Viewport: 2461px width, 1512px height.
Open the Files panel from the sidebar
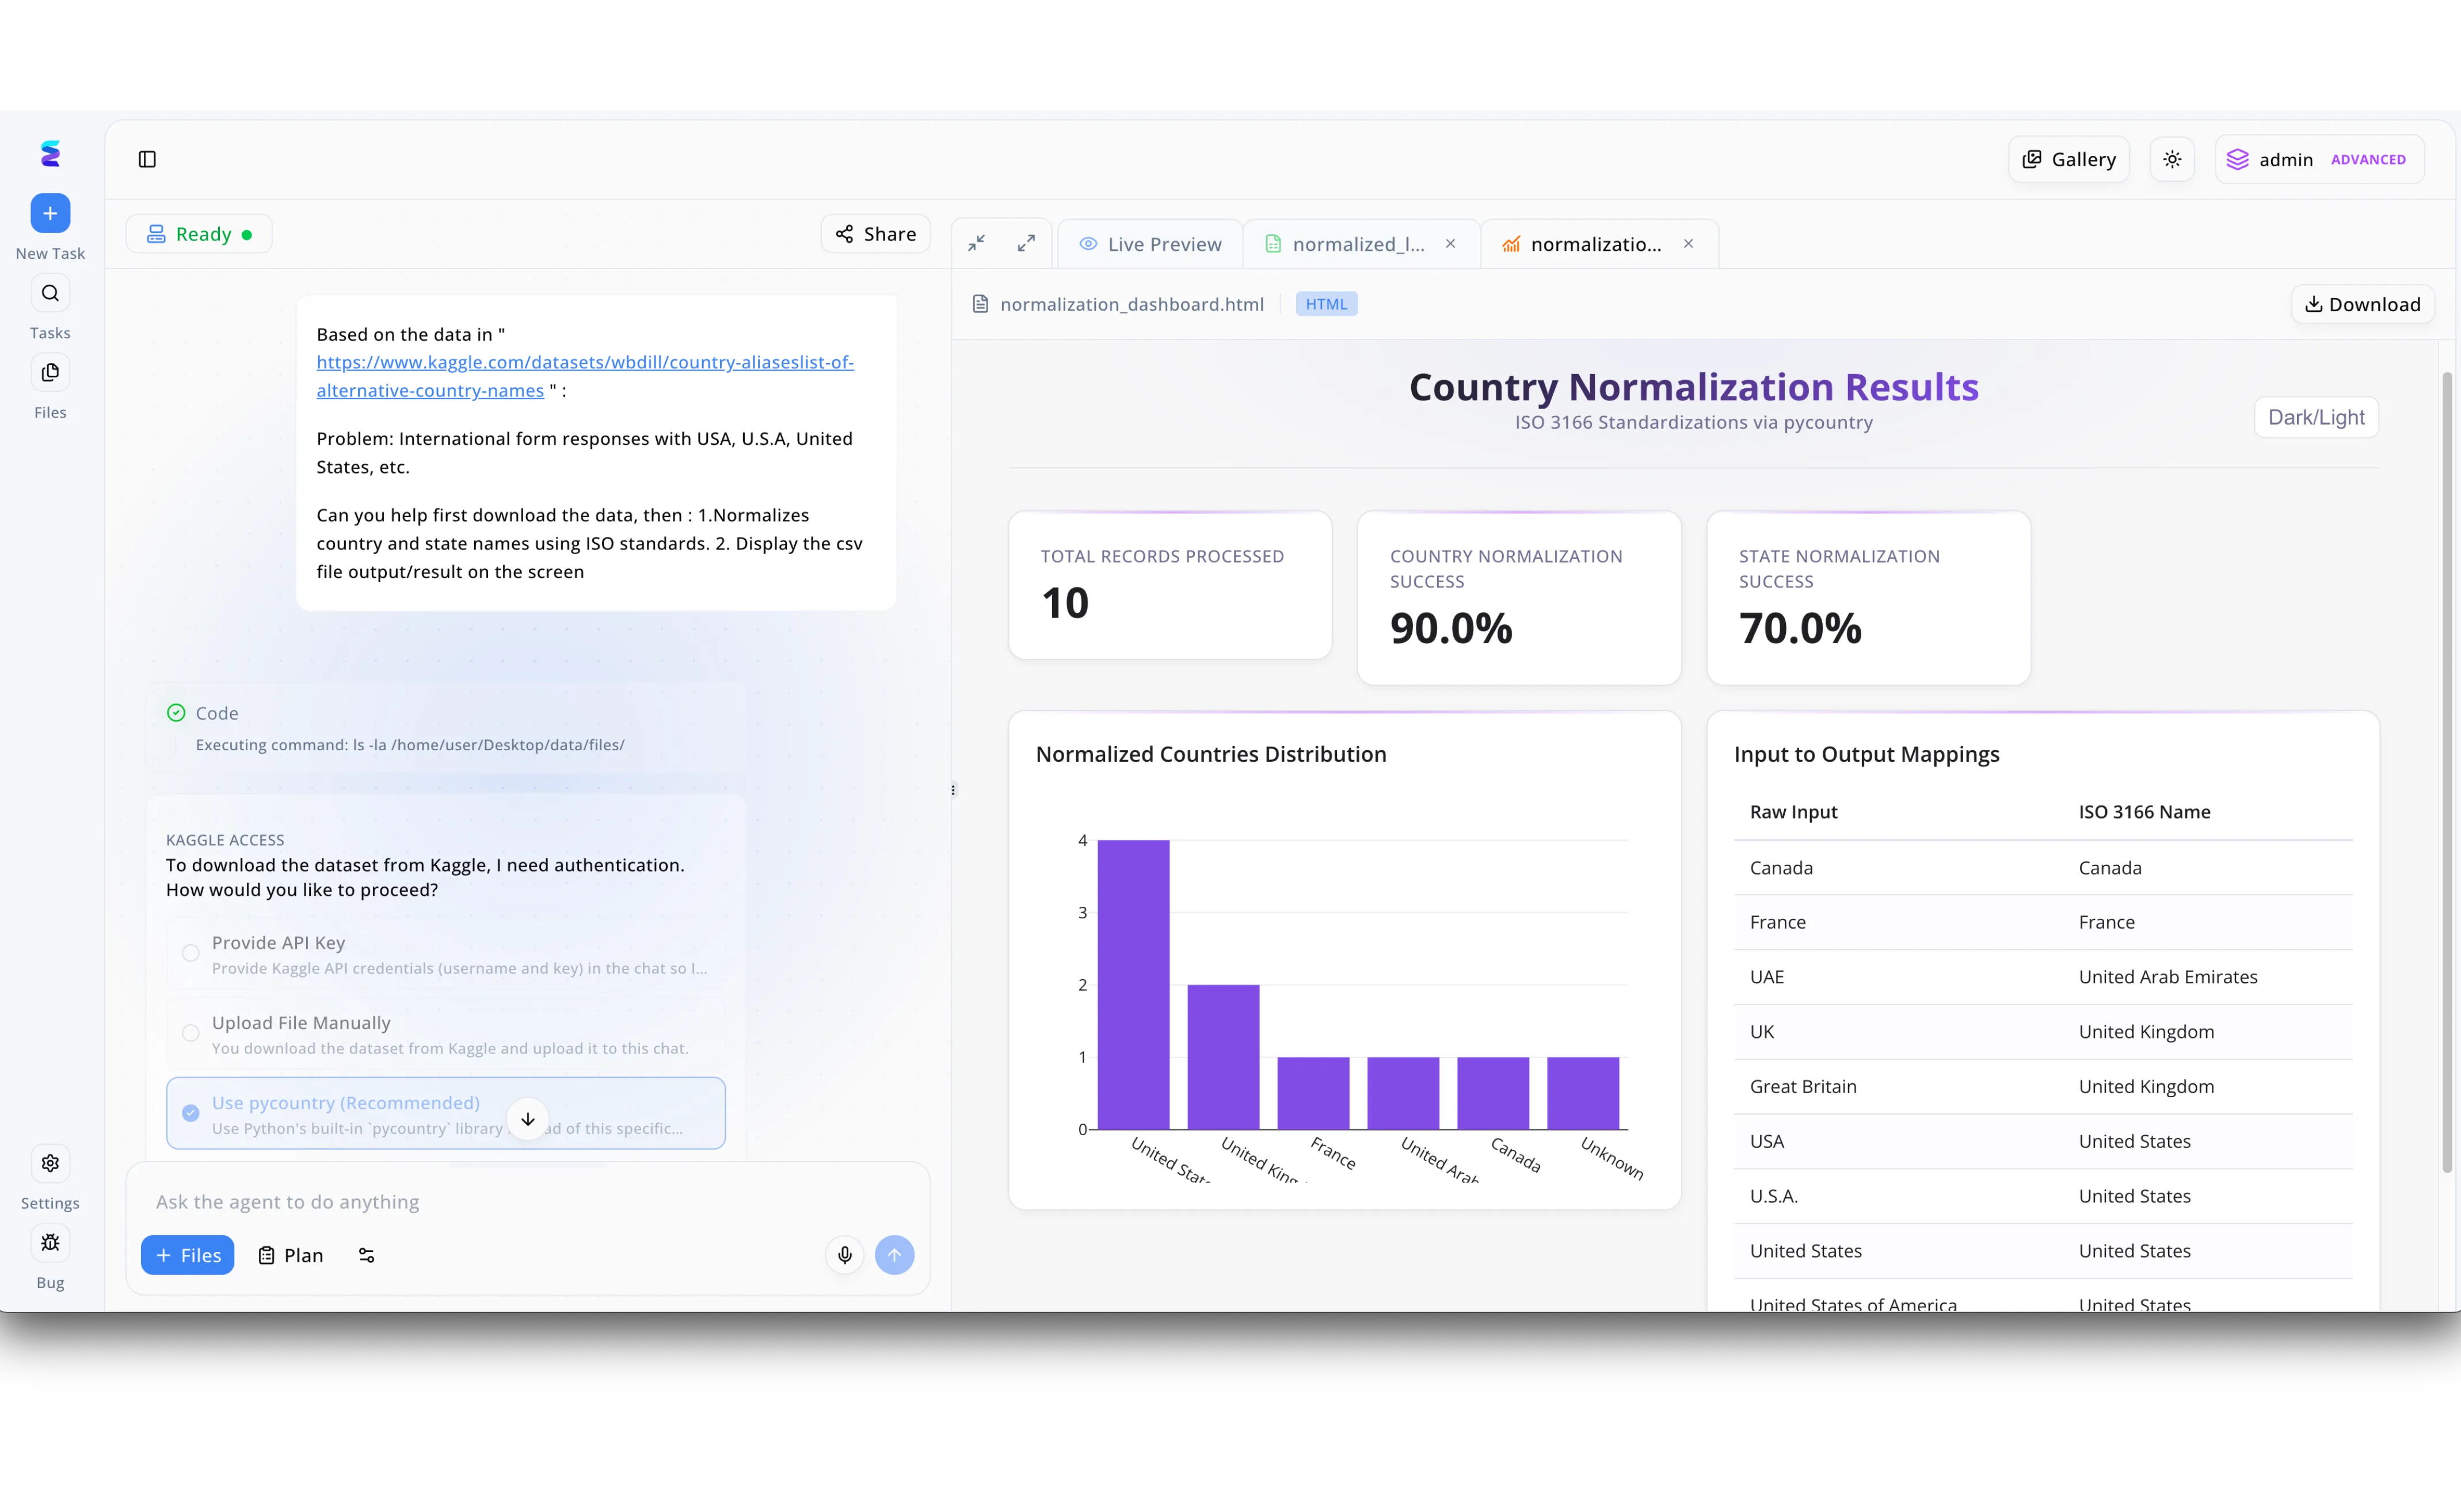[50, 372]
